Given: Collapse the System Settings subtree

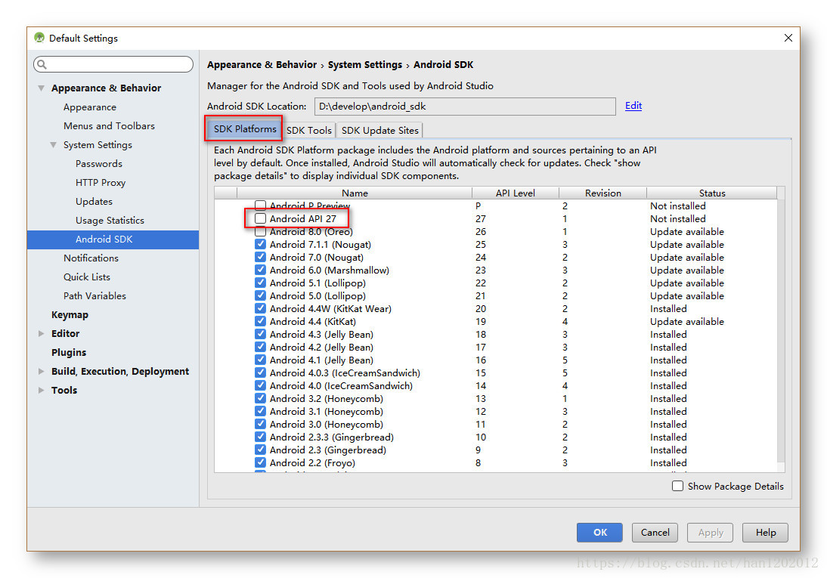Looking at the screenshot, I should 53,144.
